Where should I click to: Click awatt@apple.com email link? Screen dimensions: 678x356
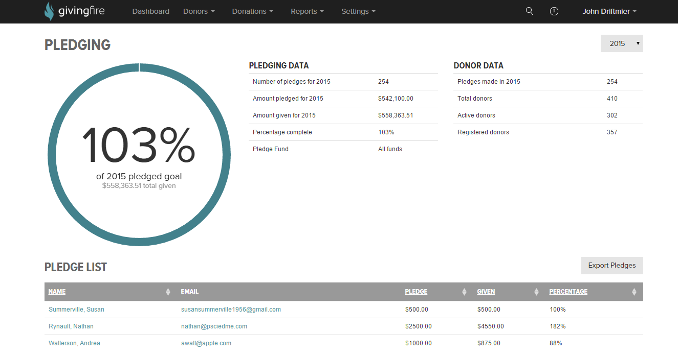pos(206,343)
